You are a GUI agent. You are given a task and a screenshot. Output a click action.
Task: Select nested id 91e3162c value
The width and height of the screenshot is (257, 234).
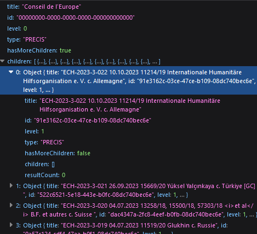pos(93,120)
